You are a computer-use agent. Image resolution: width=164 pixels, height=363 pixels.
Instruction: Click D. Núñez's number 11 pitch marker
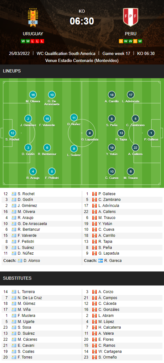tap(74, 118)
